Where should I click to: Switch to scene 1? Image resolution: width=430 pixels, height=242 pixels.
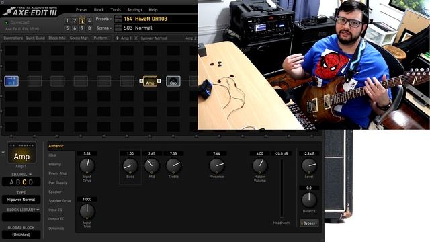pyautogui.click(x=67, y=21)
